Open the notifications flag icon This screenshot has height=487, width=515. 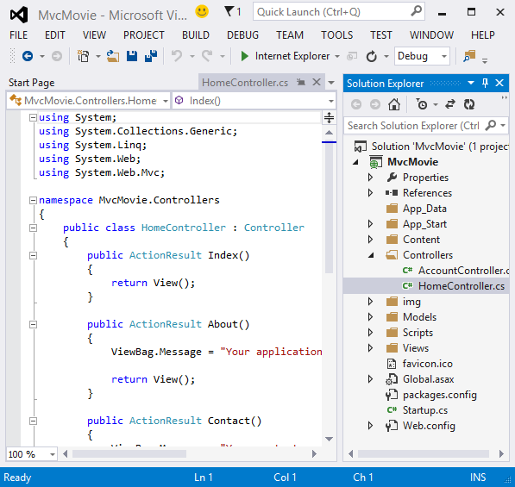coord(229,11)
